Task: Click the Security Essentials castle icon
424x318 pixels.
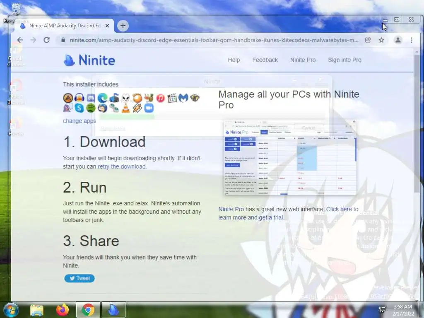Action: [114, 98]
